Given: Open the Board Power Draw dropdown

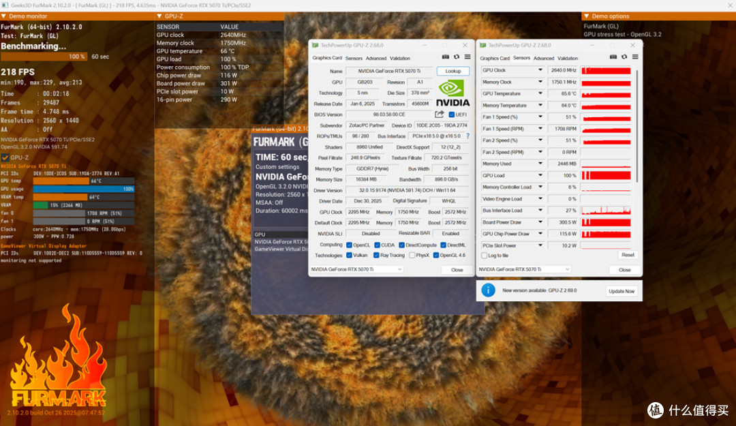Looking at the screenshot, I should point(540,222).
